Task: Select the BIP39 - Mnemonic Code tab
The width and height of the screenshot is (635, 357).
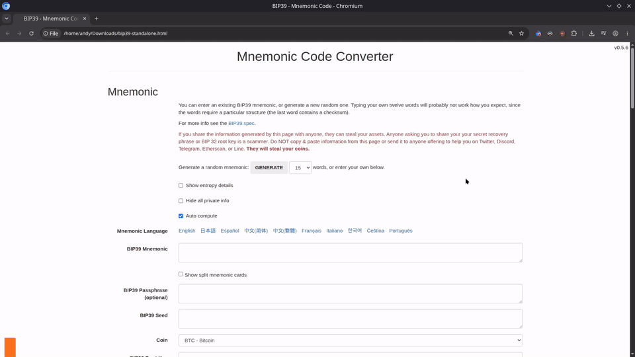Action: (51, 19)
